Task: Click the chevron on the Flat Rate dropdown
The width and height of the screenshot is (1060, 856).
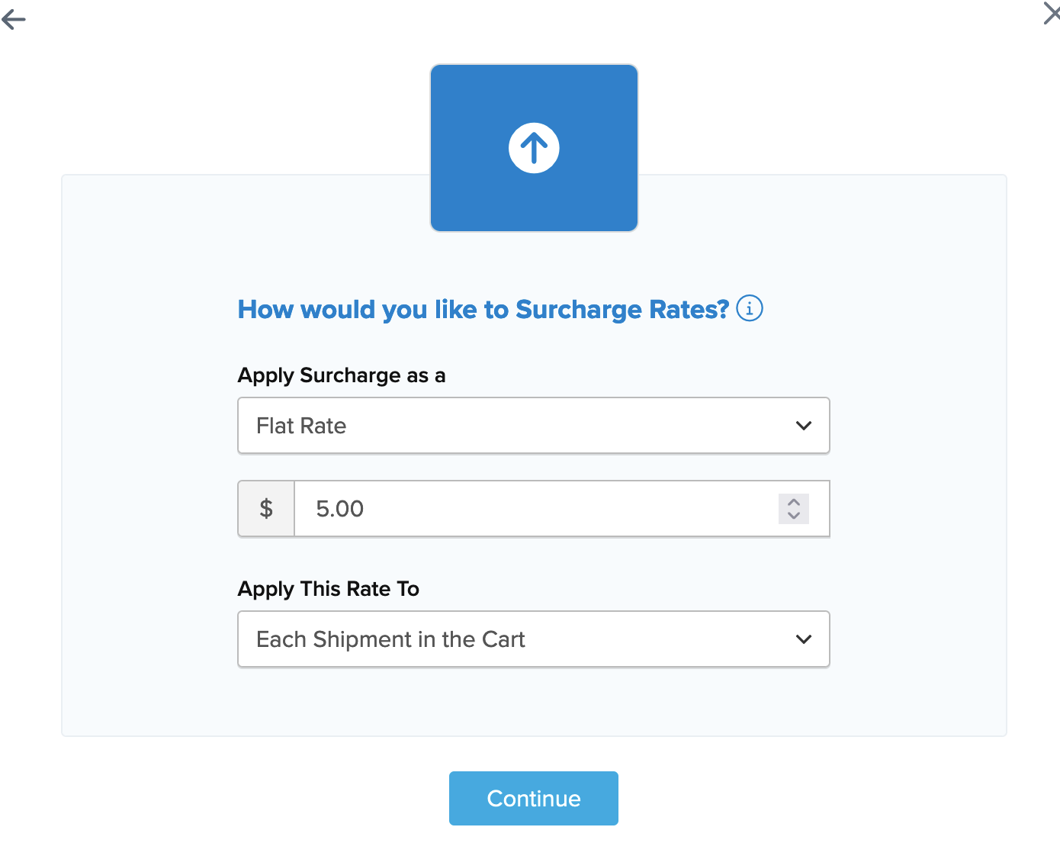Action: coord(803,426)
